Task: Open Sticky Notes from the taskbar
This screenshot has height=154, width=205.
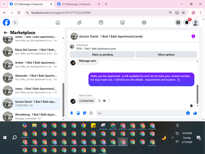Action: 93,125
